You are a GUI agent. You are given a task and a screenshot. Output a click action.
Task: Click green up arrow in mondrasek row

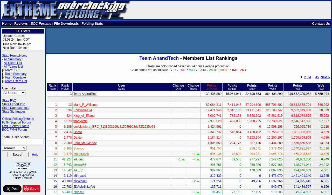(x=198, y=154)
